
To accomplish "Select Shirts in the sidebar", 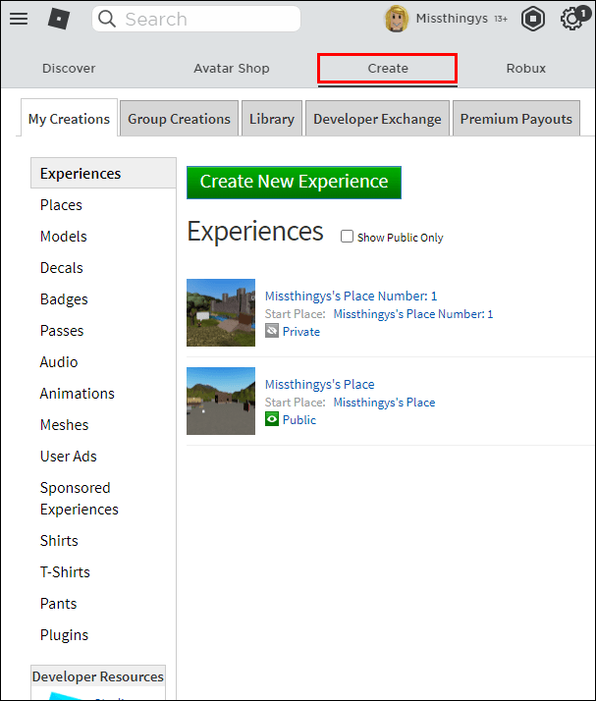I will (x=59, y=541).
